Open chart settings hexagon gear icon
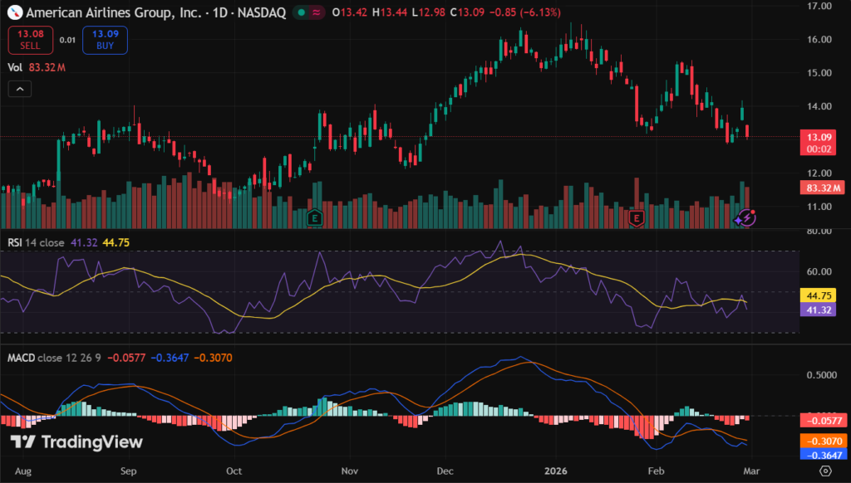The width and height of the screenshot is (851, 483). click(x=825, y=471)
